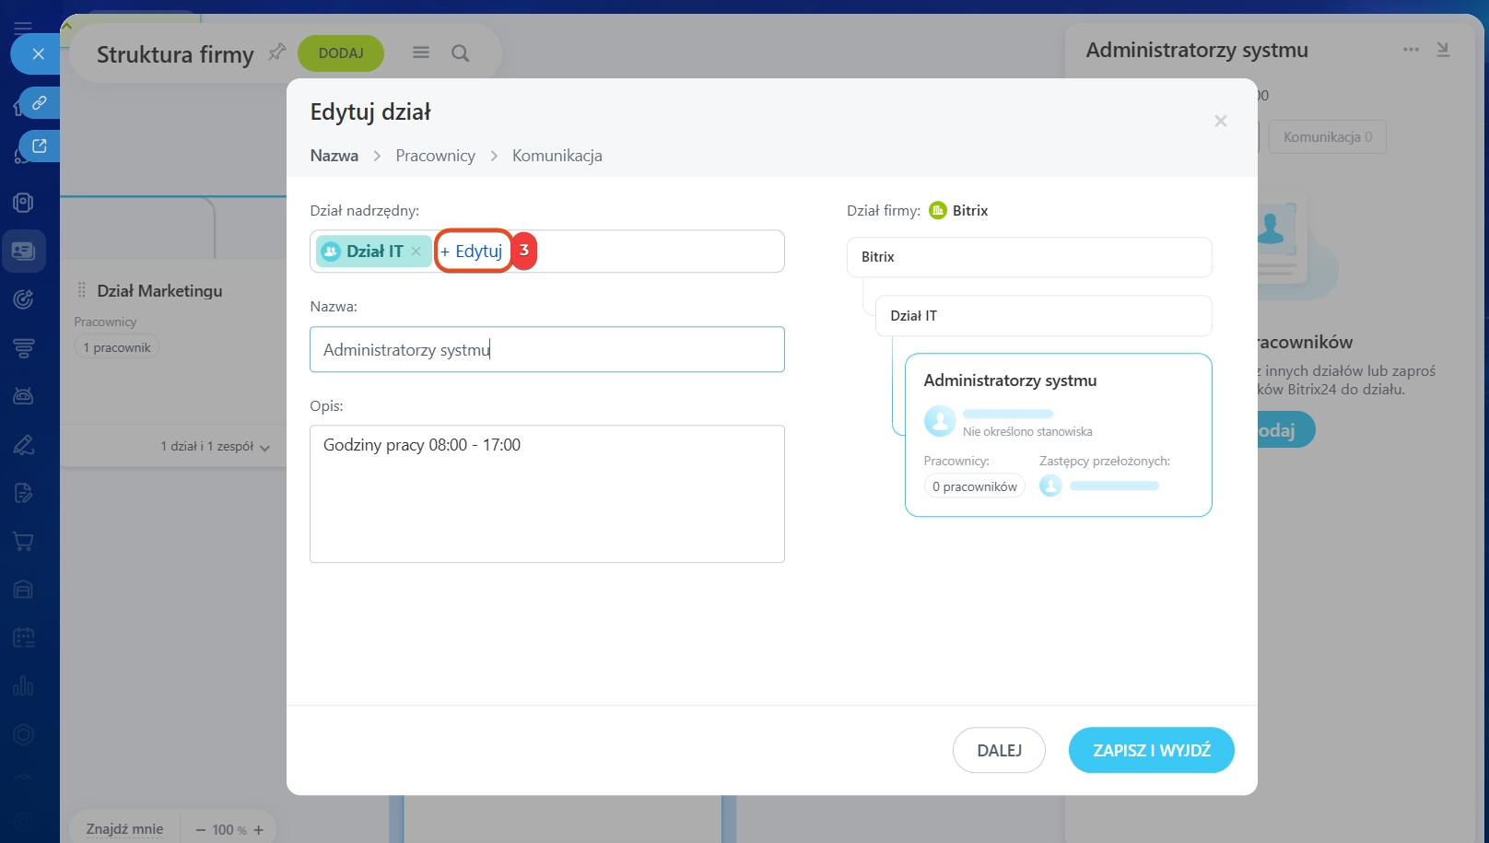
Task: Open page in new window icon
Action: point(39,146)
